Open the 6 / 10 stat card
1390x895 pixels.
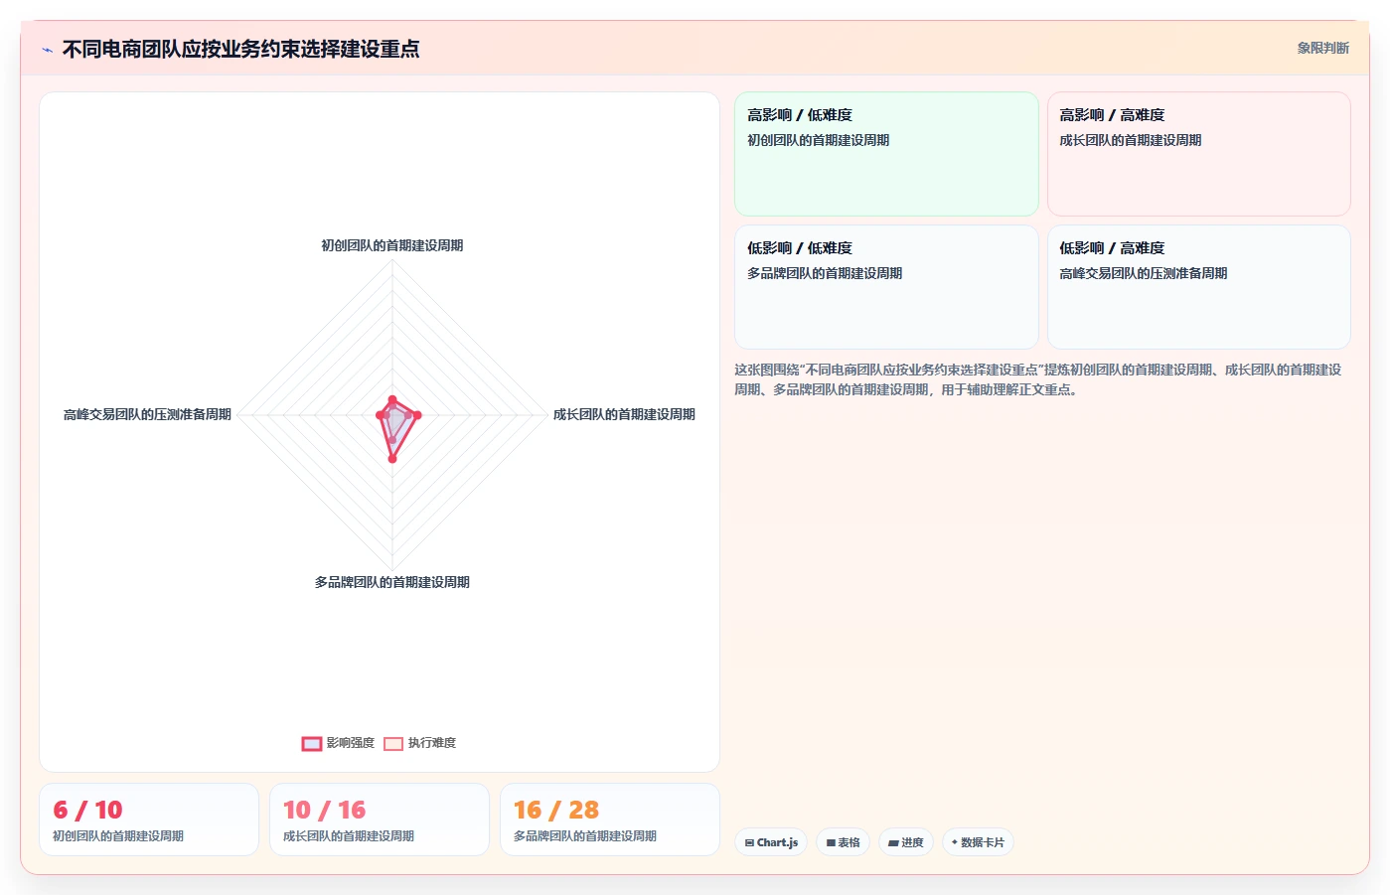click(149, 820)
